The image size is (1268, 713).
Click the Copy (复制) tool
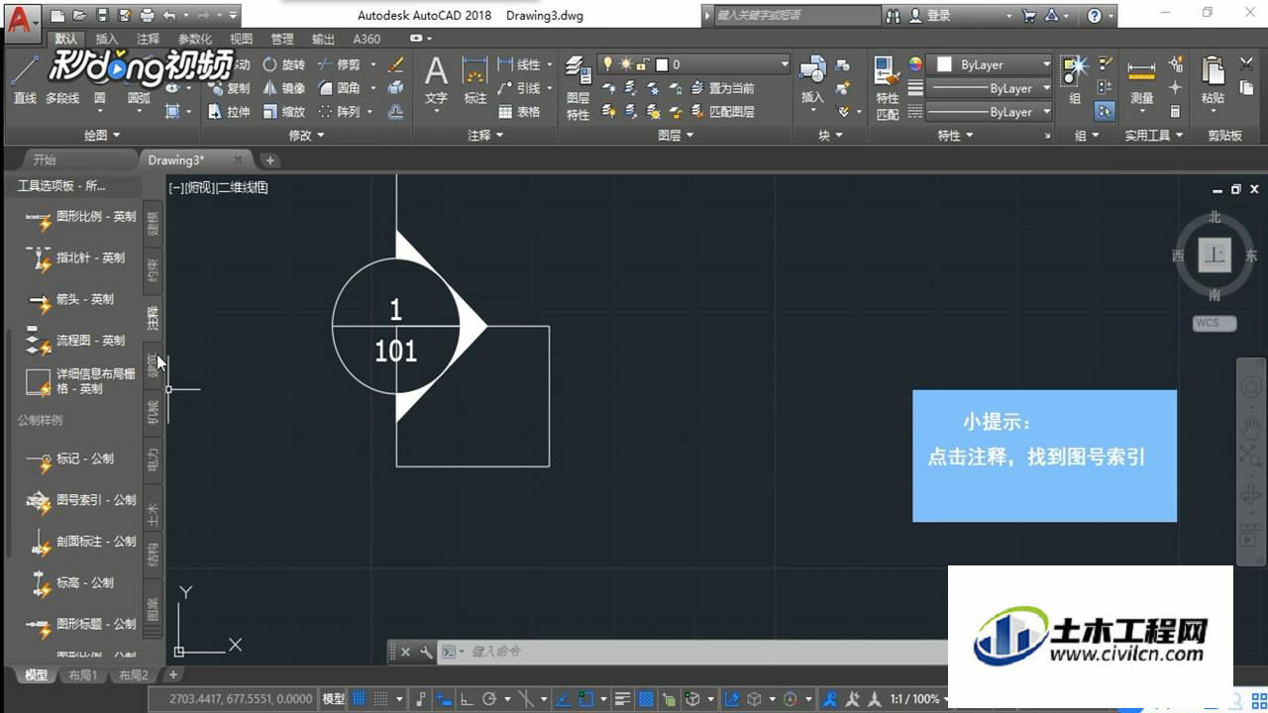[229, 88]
